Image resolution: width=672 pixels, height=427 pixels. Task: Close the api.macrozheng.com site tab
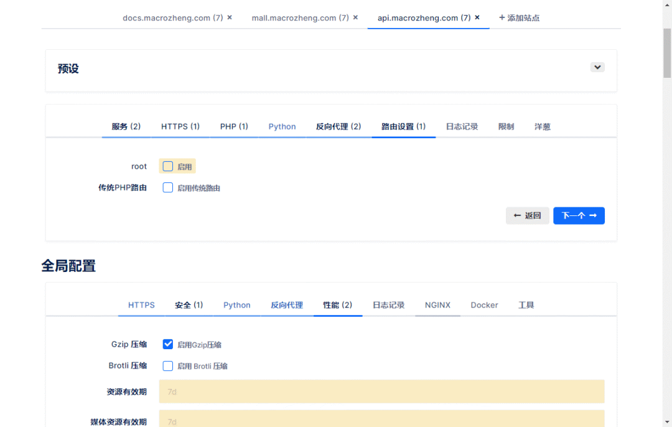[477, 17]
